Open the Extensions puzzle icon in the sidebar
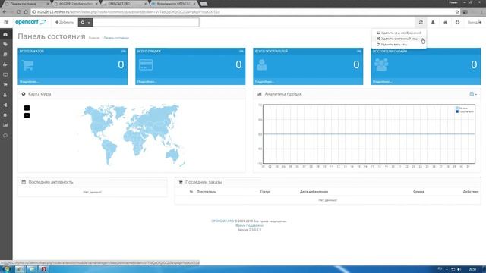486x273 pixels. 5,64
